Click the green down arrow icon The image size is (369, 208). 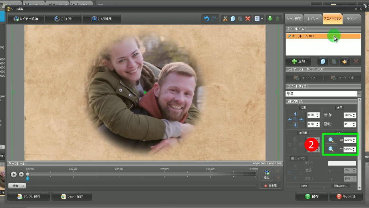click(x=270, y=19)
